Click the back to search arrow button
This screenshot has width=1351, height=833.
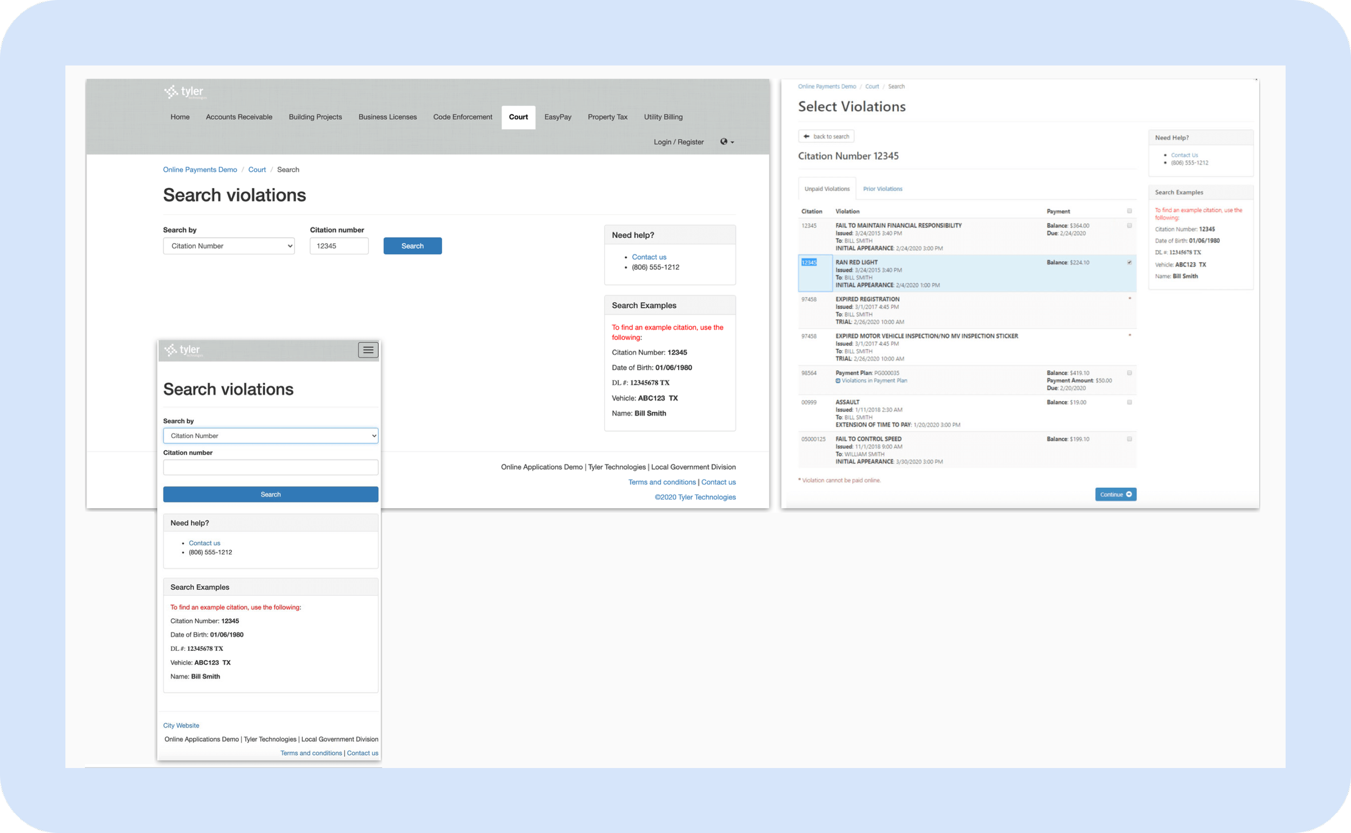point(826,136)
